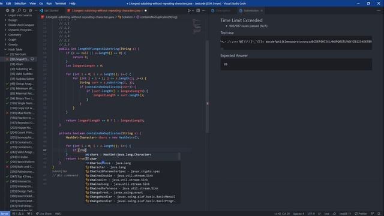Click the search problem magnifier icon
Image resolution: width=384 pixels, height=216 pixels.
[x=19, y=11]
